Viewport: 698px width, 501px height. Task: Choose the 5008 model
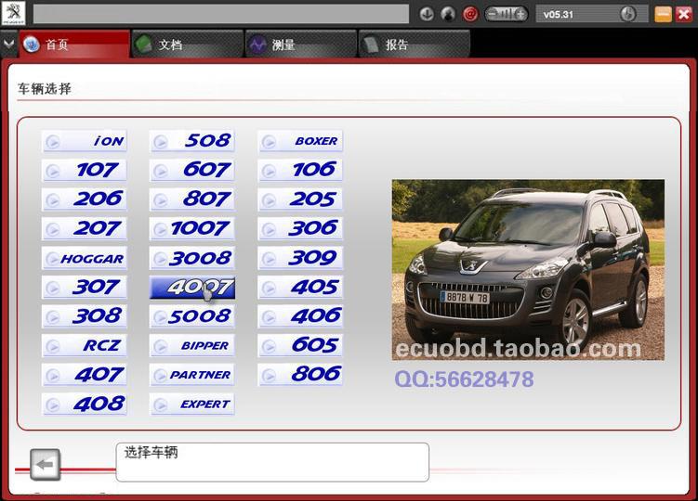[x=192, y=316]
